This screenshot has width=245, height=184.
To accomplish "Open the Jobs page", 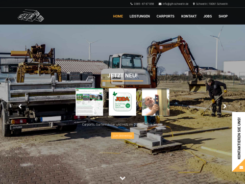I will (208, 16).
